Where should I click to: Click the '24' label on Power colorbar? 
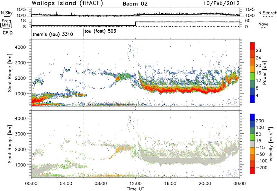[258, 58]
